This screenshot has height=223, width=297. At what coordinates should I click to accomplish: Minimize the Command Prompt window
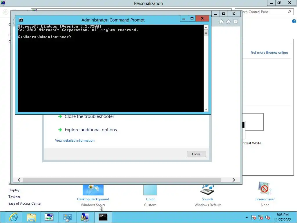pos(184,18)
